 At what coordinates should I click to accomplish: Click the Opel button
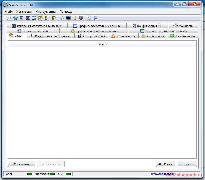tap(187, 164)
